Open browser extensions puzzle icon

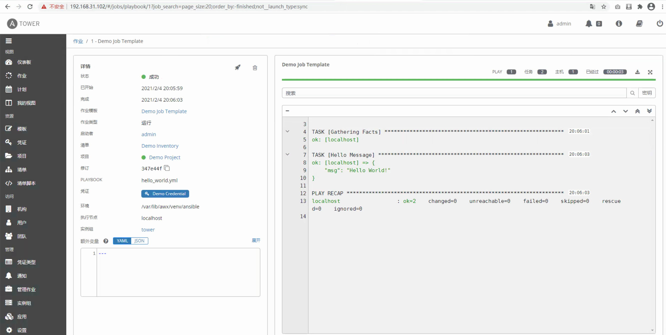[640, 6]
